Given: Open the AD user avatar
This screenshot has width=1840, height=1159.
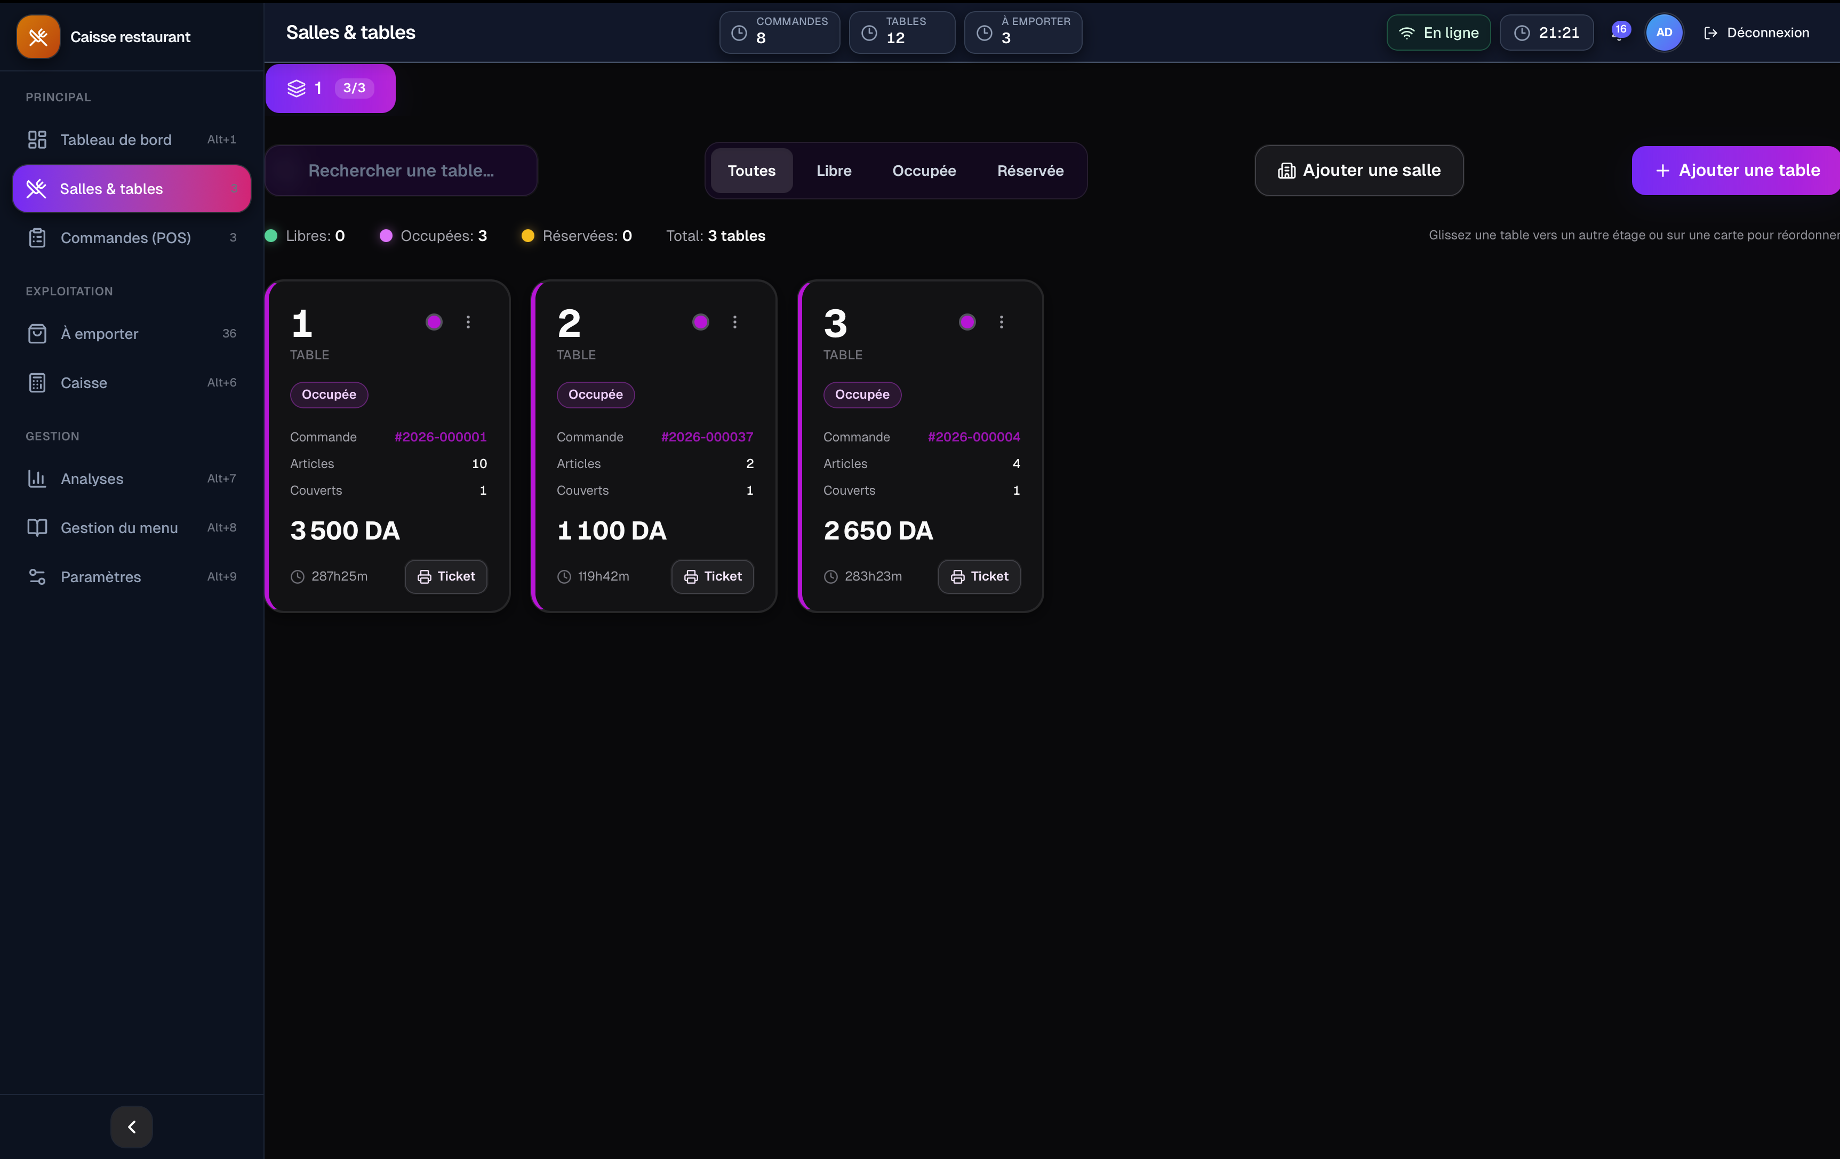Looking at the screenshot, I should point(1663,33).
